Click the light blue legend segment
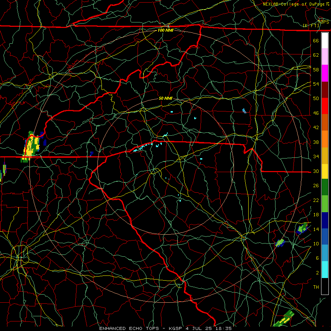The width and height of the screenshot is (331, 331). click(x=325, y=253)
